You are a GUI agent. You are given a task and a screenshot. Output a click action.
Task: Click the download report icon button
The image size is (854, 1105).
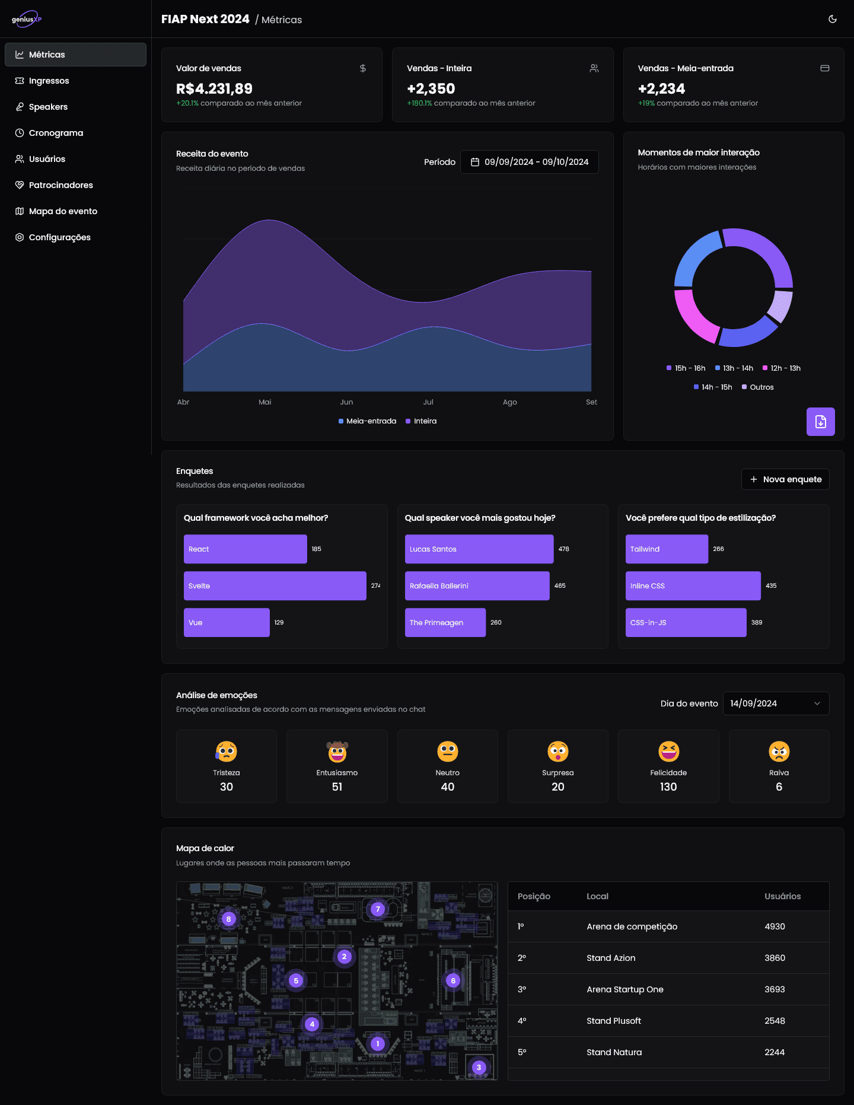pyautogui.click(x=820, y=422)
